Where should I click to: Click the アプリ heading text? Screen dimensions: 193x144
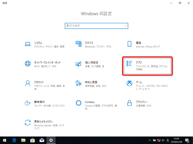point(139,63)
